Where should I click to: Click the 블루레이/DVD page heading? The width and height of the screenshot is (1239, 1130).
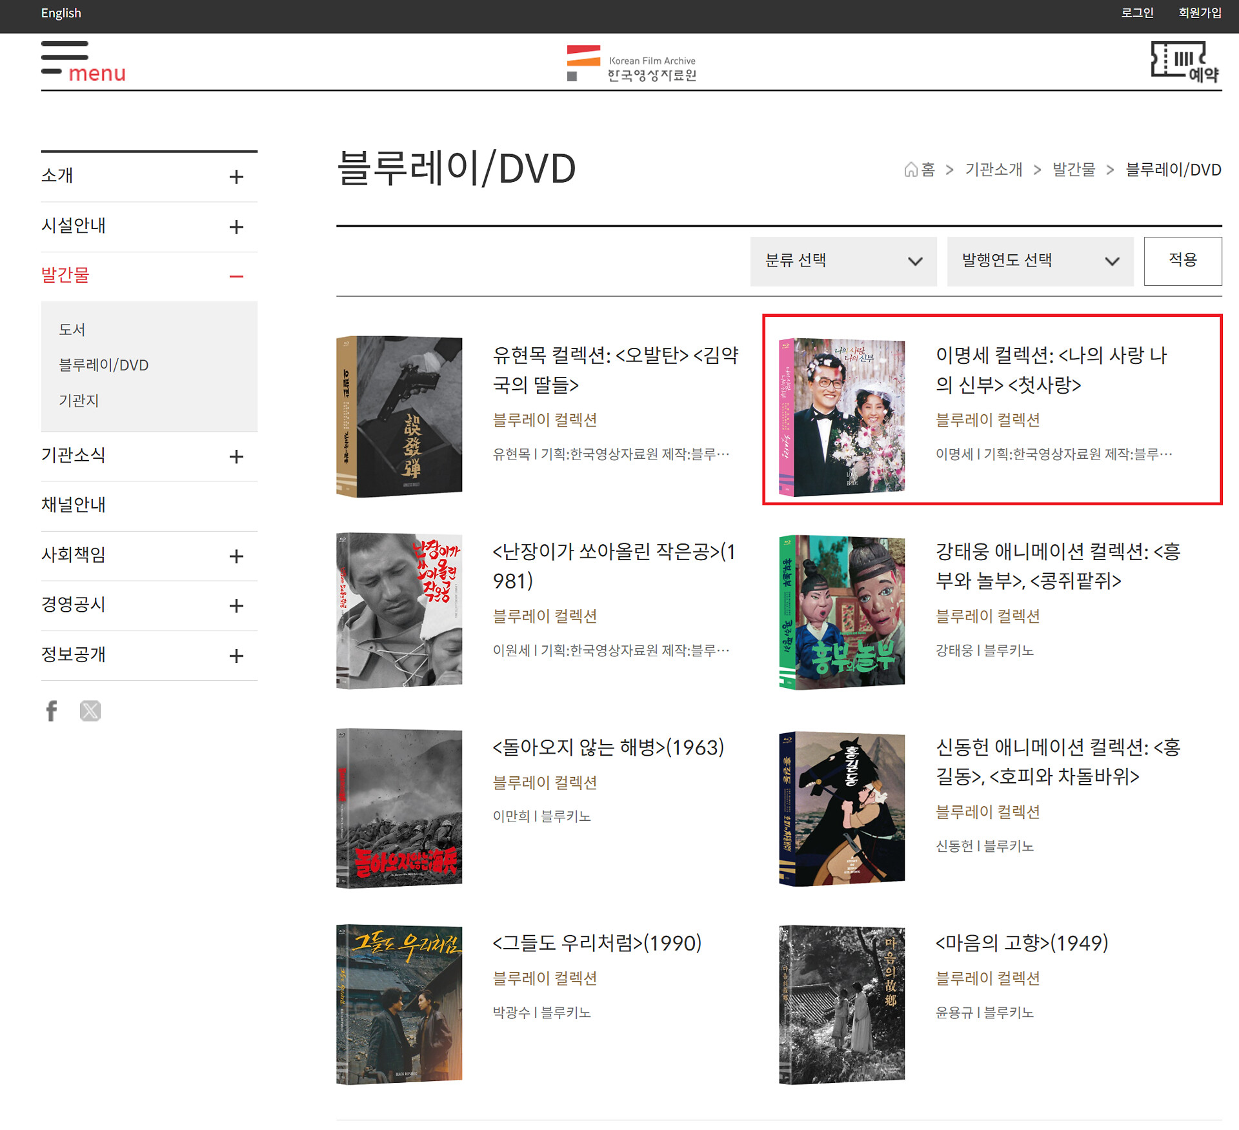pos(456,168)
